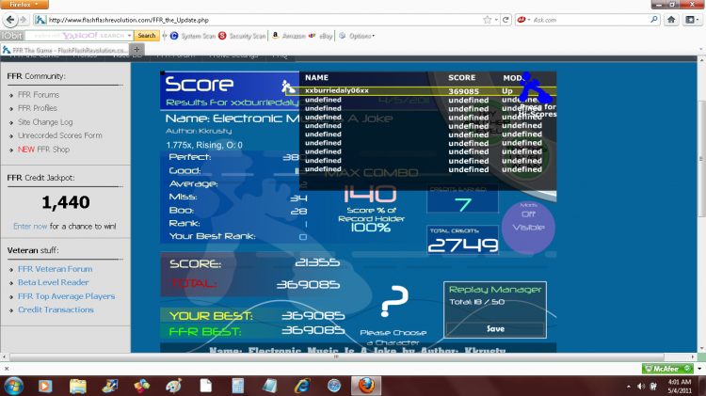Click the IObit toolbar logo

click(12, 36)
